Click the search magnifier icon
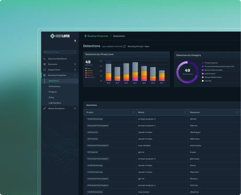This screenshot has width=241, height=195. point(45,52)
